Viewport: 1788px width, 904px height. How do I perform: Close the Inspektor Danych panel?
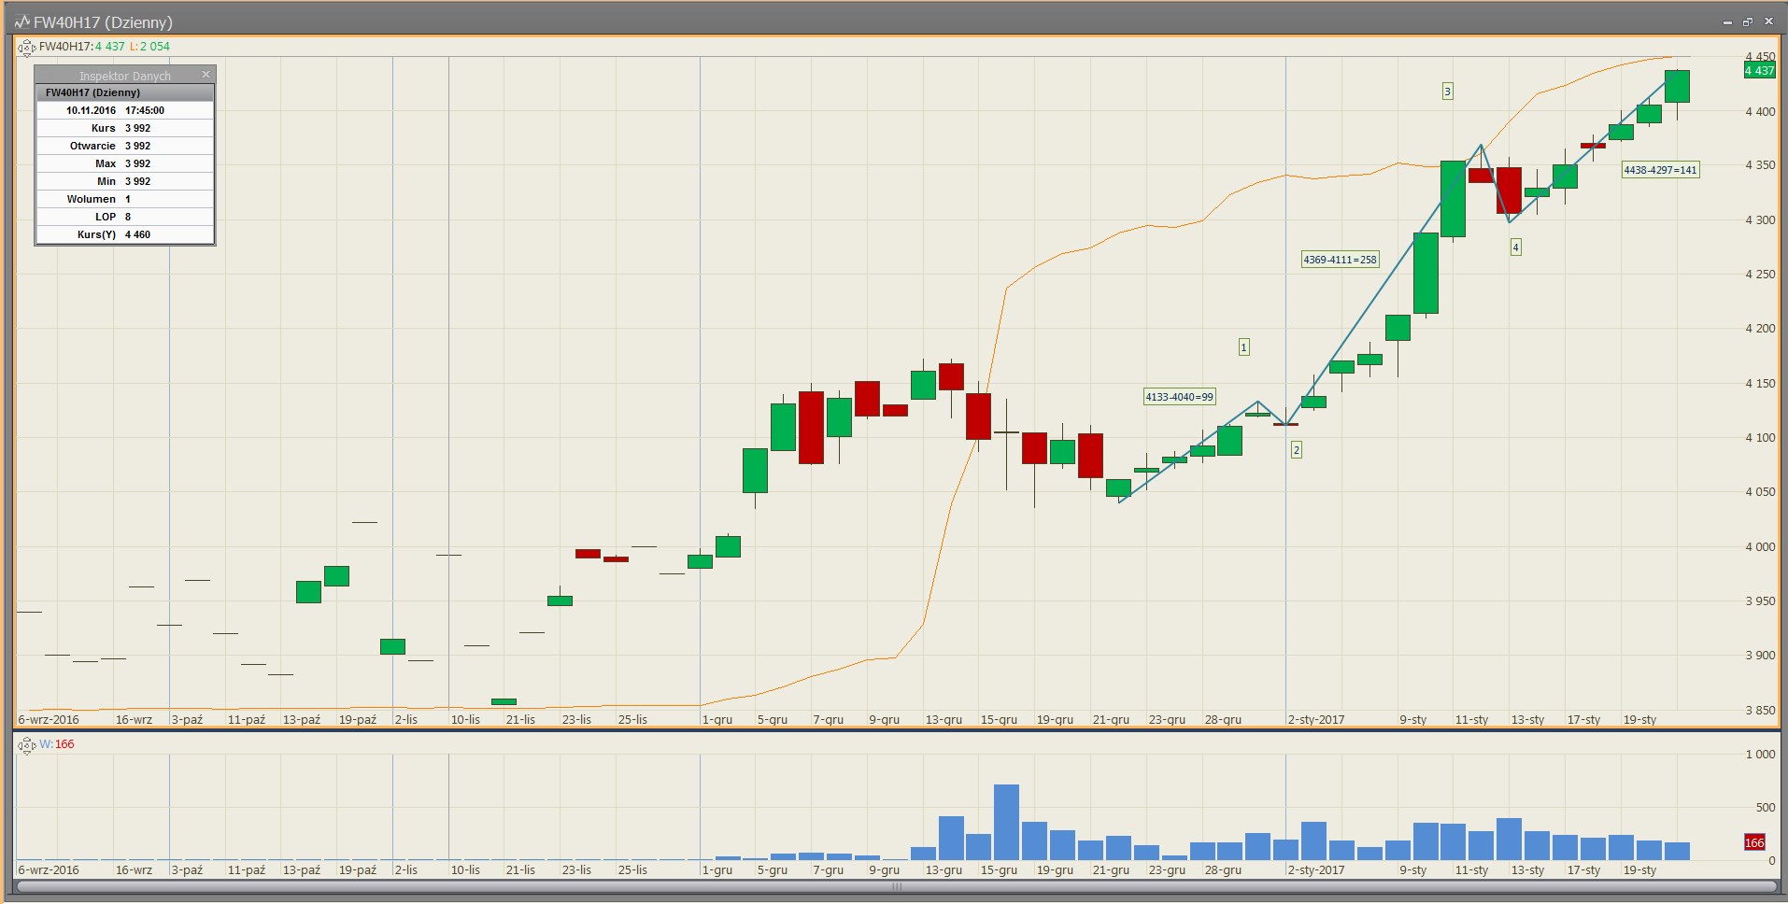pos(206,75)
